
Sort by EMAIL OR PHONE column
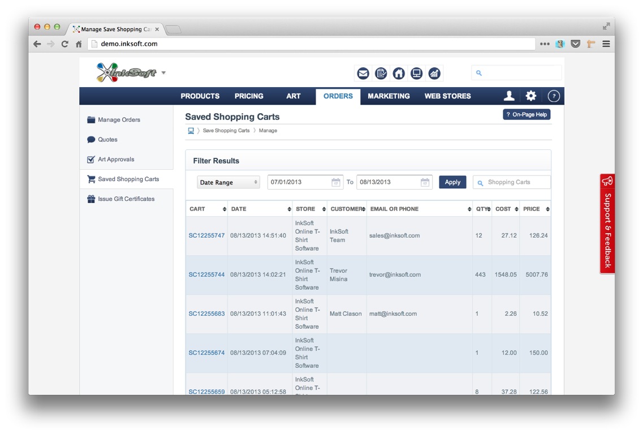coord(420,209)
